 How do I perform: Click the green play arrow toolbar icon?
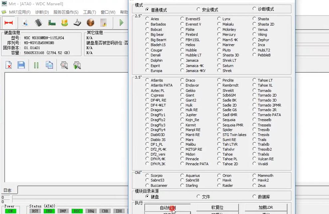(121, 23)
